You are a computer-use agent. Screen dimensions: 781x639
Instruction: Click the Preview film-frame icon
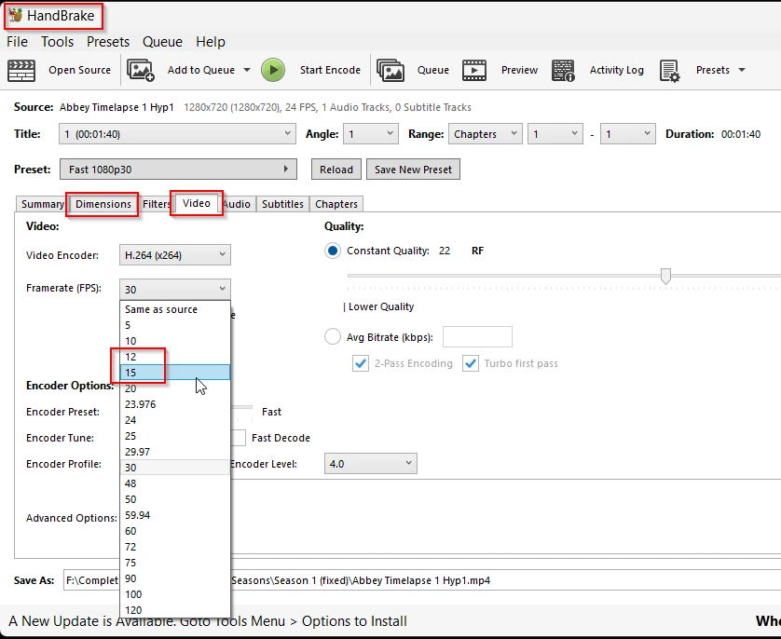[474, 70]
